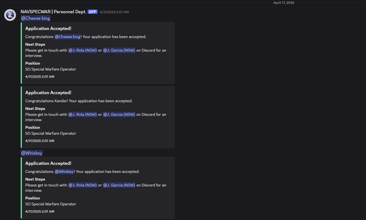Viewport: 366px width, 220px height.
Task: Click the Application Accepted! title in the Cheese king embed
Action: [48, 29]
